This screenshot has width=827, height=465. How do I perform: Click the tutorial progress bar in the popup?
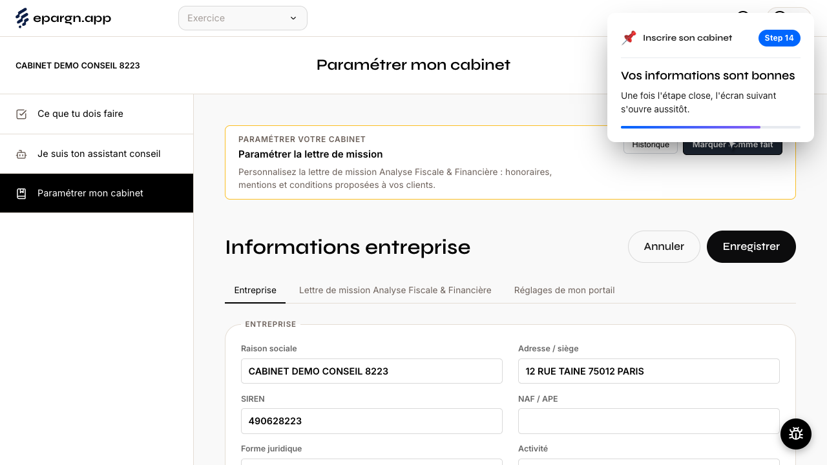[x=711, y=127]
